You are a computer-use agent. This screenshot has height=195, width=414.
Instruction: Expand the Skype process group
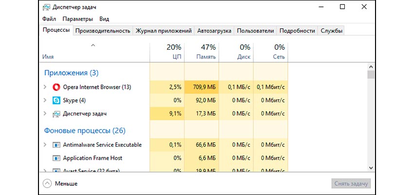[45, 100]
